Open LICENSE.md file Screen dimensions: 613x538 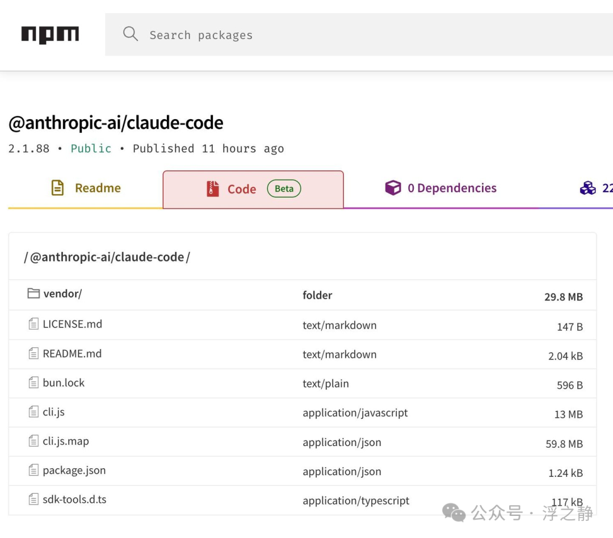pyautogui.click(x=72, y=324)
